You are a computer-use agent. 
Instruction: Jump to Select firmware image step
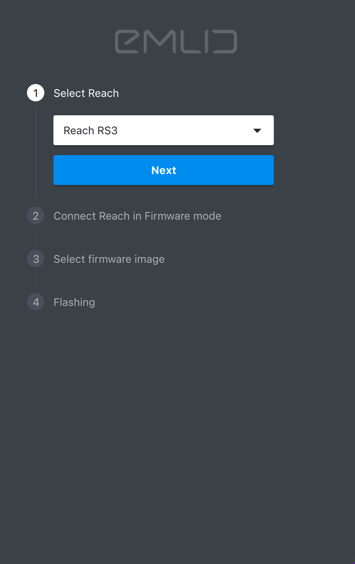pyautogui.click(x=109, y=259)
